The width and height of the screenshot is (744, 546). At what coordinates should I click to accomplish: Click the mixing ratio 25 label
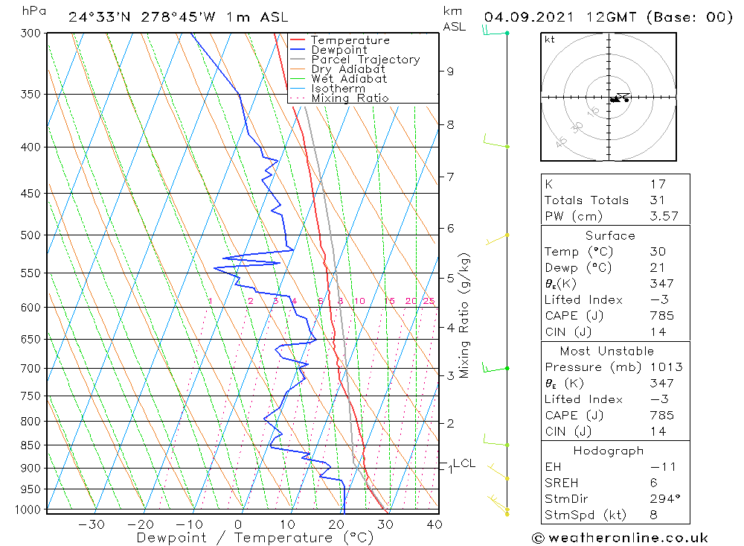[x=429, y=301]
